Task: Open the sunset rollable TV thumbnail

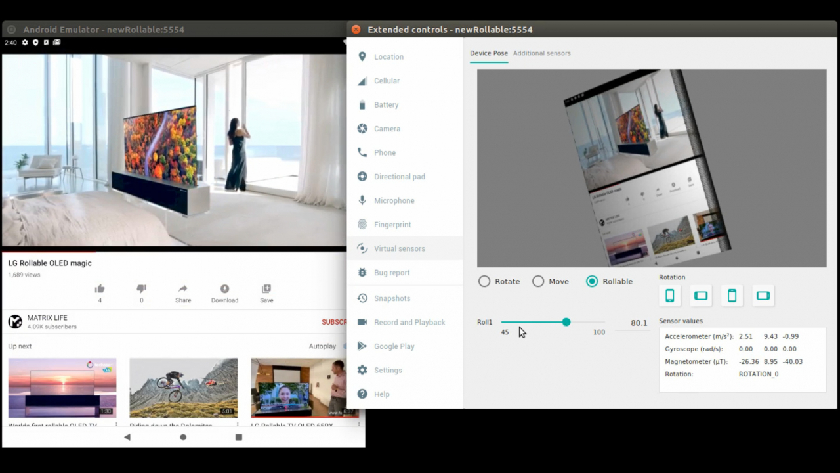Action: 62,388
